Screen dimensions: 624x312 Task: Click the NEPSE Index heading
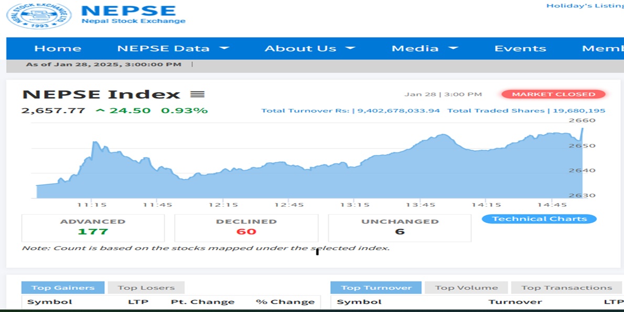point(101,95)
